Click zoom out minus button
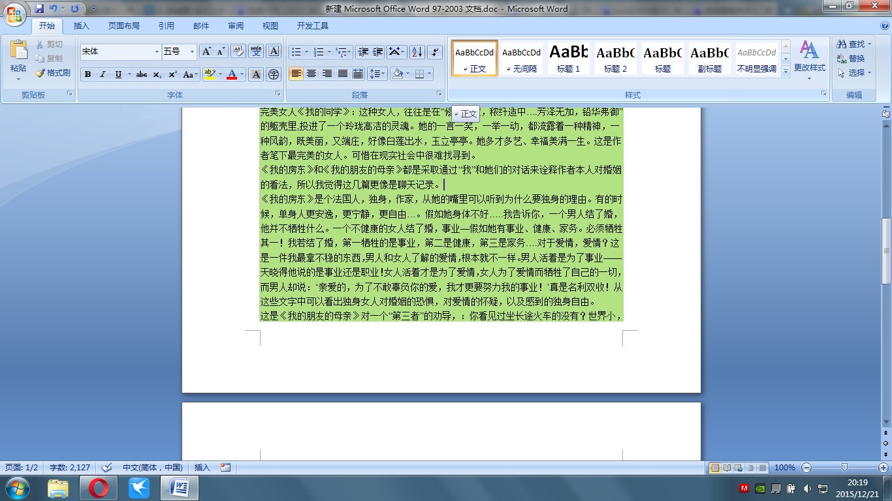The width and height of the screenshot is (892, 501). tap(806, 468)
